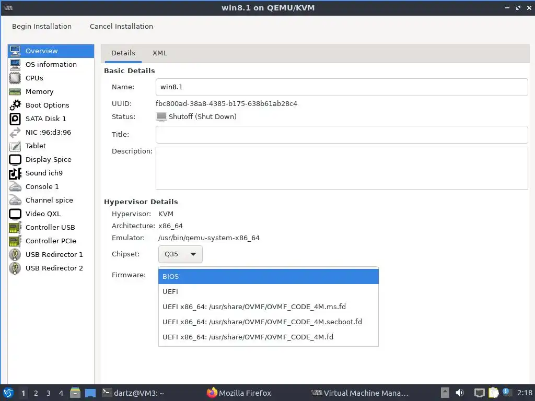Click the USB Redirector 2 icon
535x401 pixels.
(x=15, y=268)
